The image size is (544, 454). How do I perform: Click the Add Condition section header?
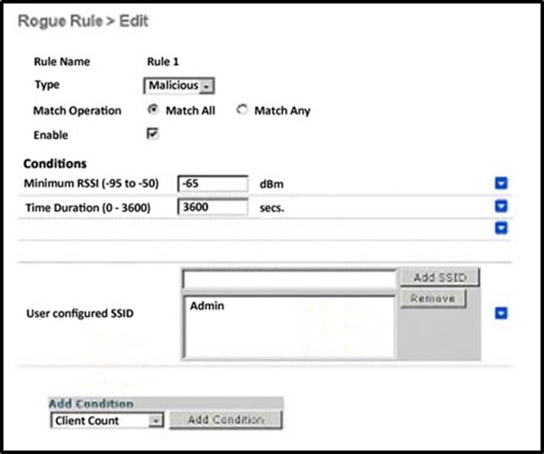(91, 403)
